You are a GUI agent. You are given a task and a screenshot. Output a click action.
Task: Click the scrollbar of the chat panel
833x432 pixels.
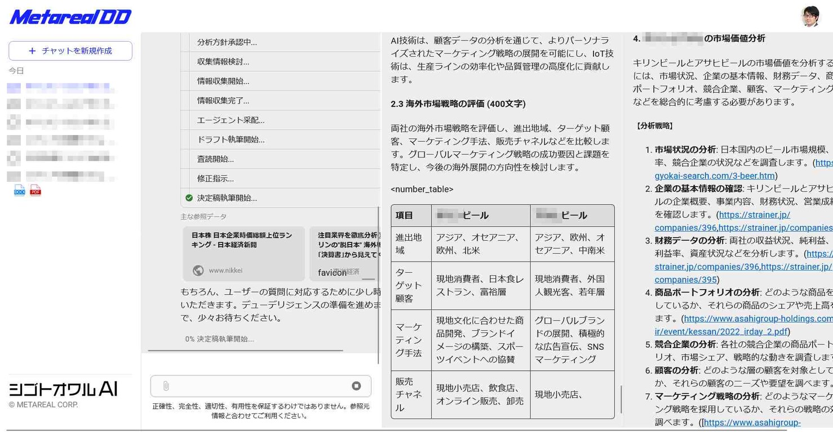pos(379,285)
